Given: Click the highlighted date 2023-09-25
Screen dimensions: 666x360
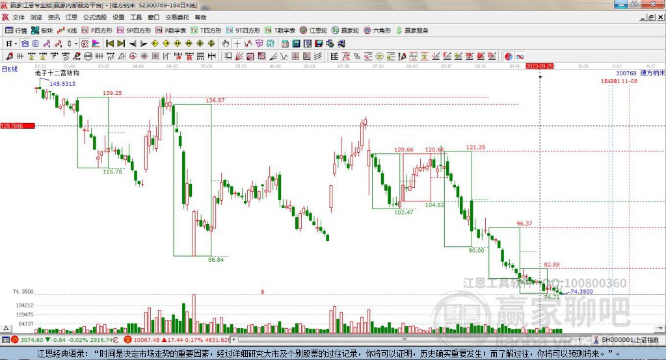Looking at the screenshot, I should [x=539, y=66].
